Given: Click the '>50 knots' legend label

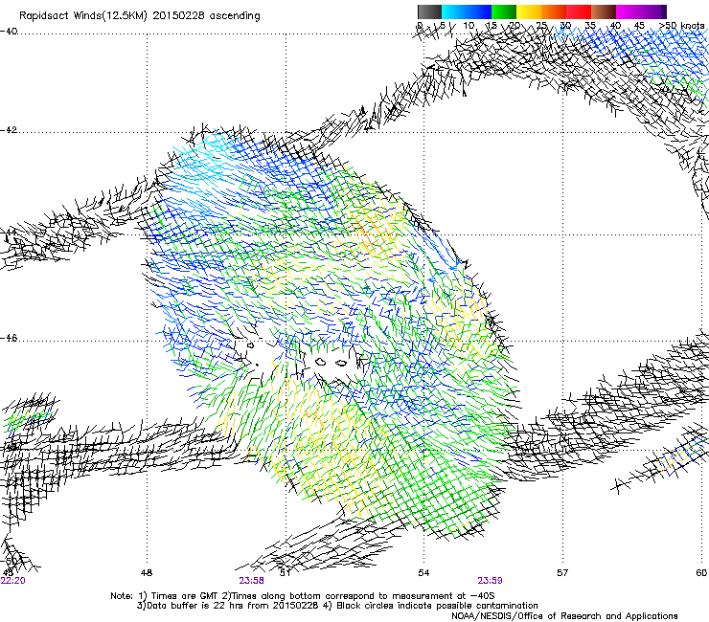Looking at the screenshot, I should (681, 26).
